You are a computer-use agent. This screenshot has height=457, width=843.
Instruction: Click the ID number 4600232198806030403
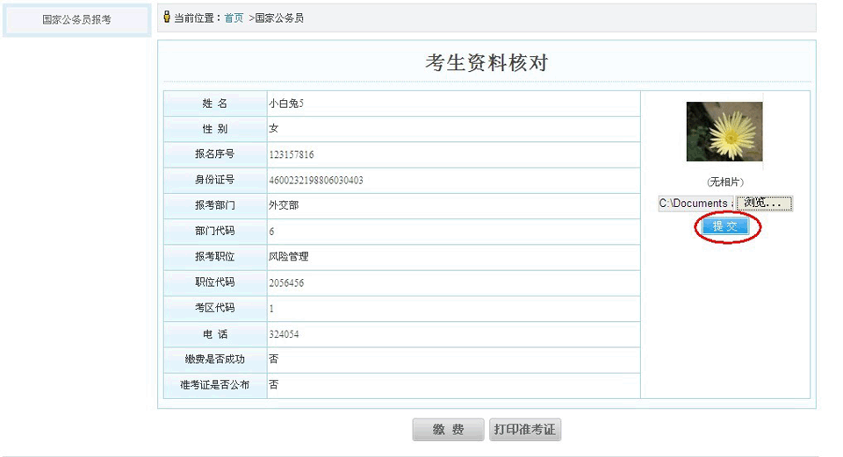(x=316, y=181)
